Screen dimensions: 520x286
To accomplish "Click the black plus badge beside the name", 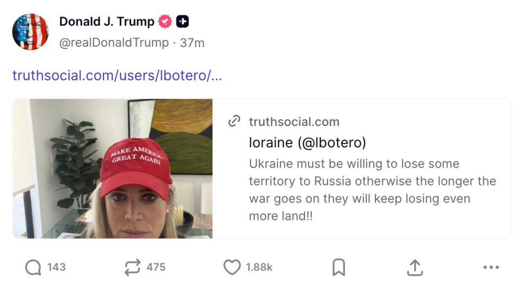I will point(183,22).
